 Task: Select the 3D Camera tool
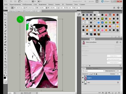(5, 67)
